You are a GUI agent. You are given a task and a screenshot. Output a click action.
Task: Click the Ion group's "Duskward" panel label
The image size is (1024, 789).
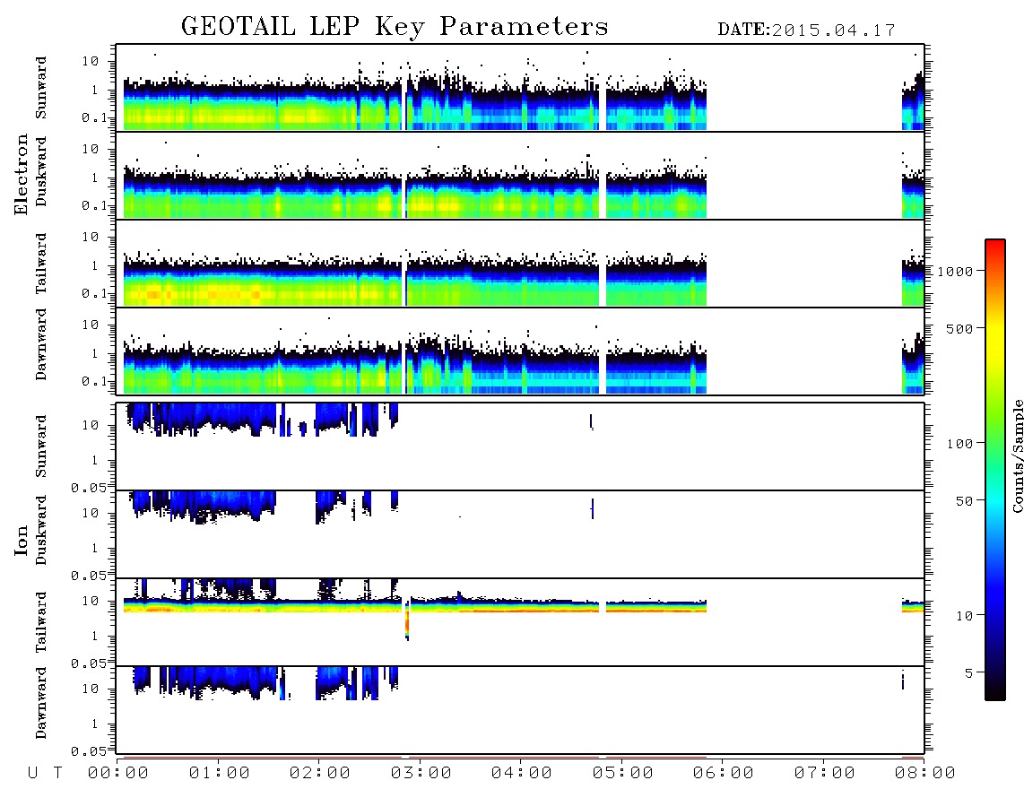coord(40,531)
